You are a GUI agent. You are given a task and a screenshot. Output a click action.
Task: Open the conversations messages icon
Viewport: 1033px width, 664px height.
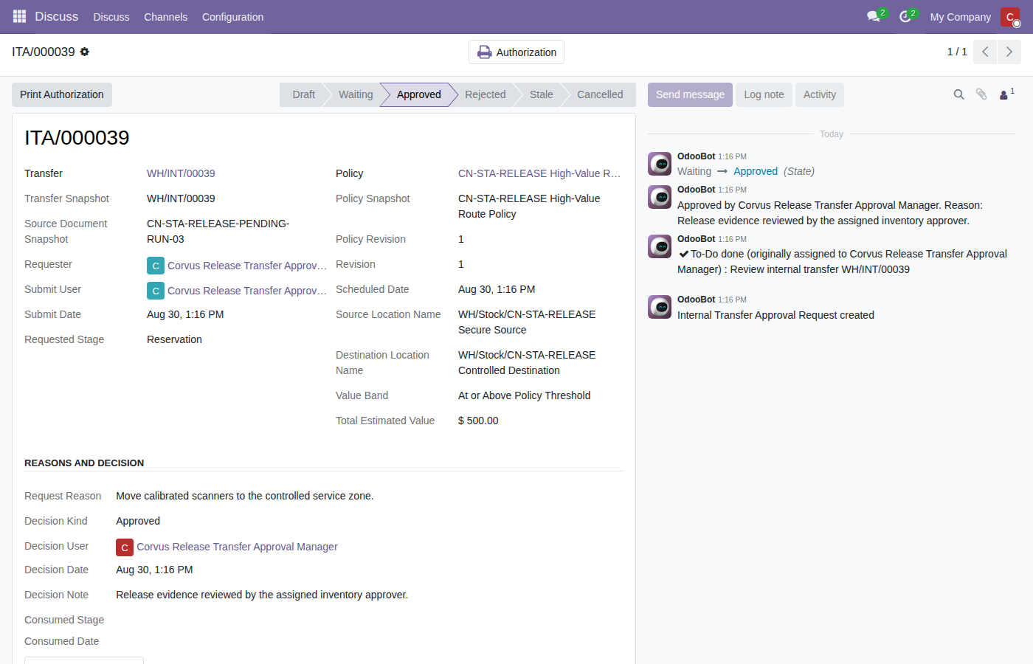click(x=874, y=16)
